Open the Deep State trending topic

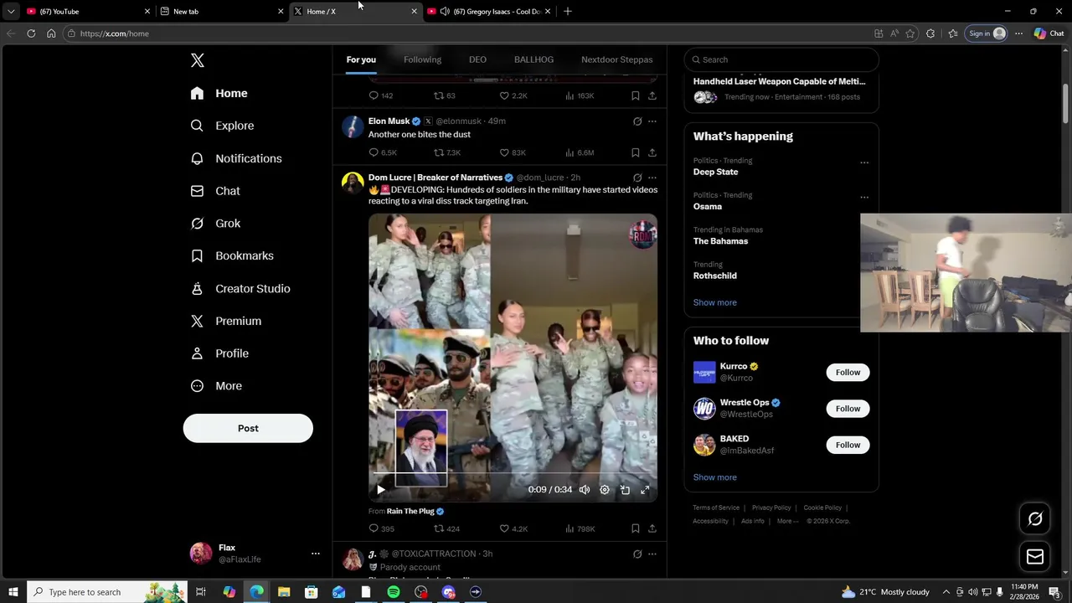tap(715, 172)
